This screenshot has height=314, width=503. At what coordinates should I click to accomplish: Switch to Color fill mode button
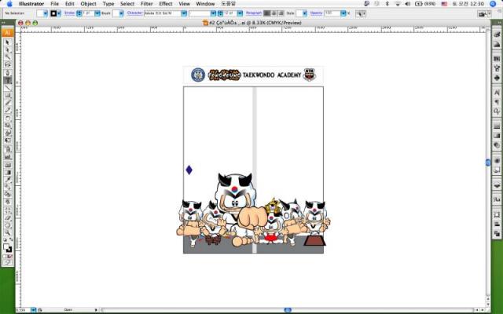pyautogui.click(x=4, y=257)
